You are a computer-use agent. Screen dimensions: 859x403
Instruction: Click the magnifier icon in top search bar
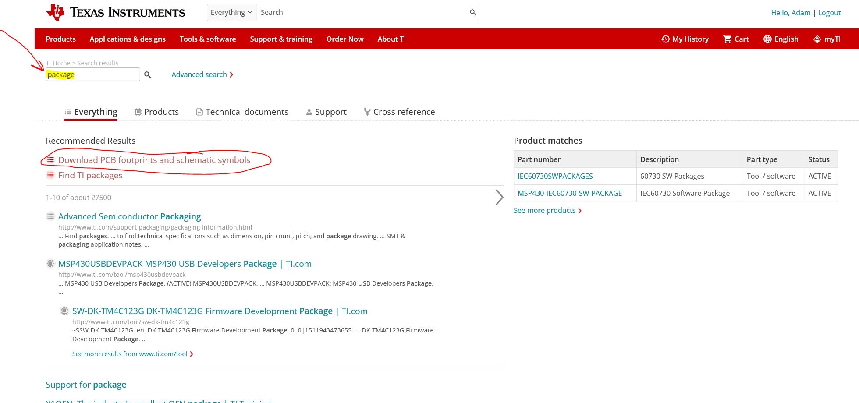(472, 12)
